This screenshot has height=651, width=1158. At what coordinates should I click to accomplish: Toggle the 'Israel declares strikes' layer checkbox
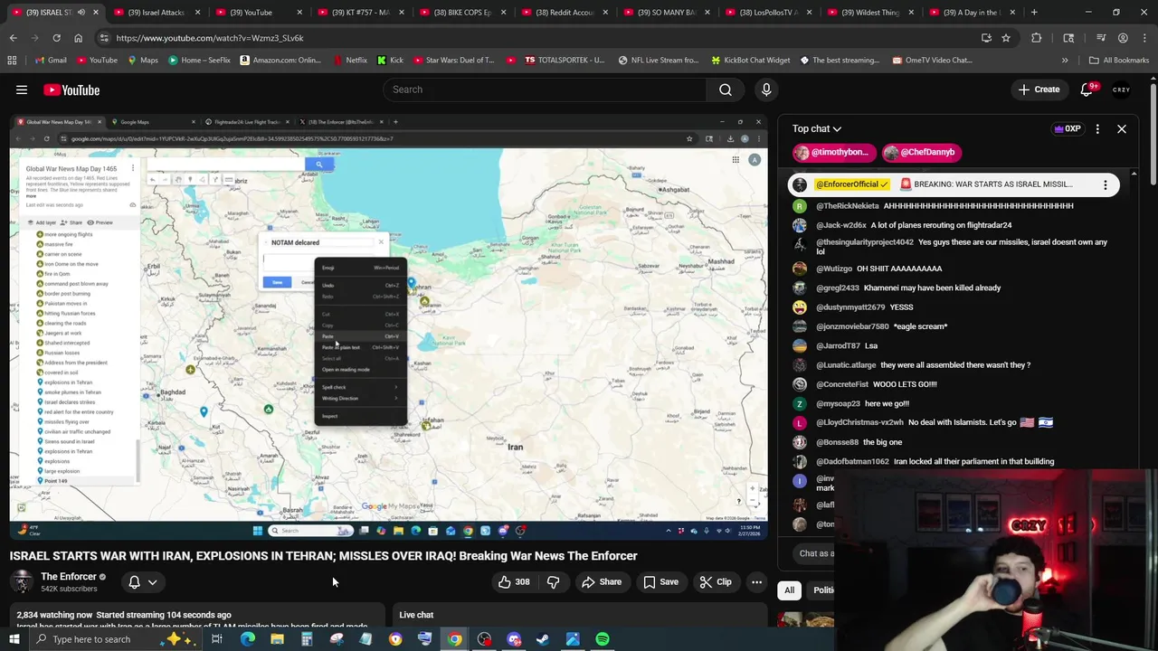pyautogui.click(x=40, y=402)
